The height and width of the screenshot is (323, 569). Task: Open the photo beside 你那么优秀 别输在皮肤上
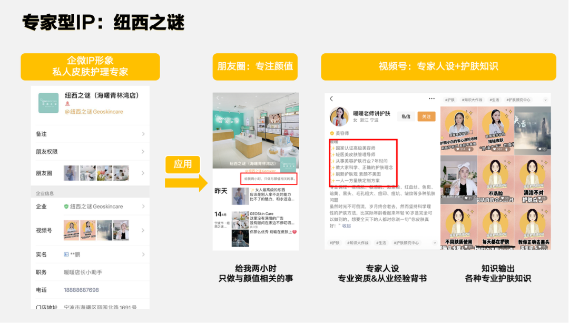pyautogui.click(x=240, y=238)
